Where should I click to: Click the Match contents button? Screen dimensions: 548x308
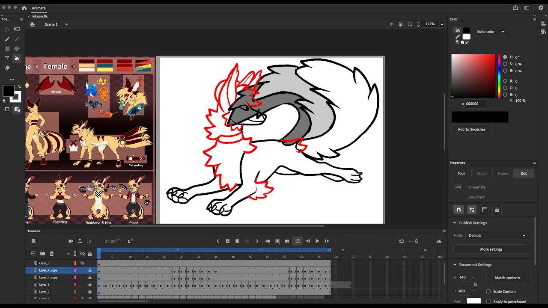pos(508,278)
